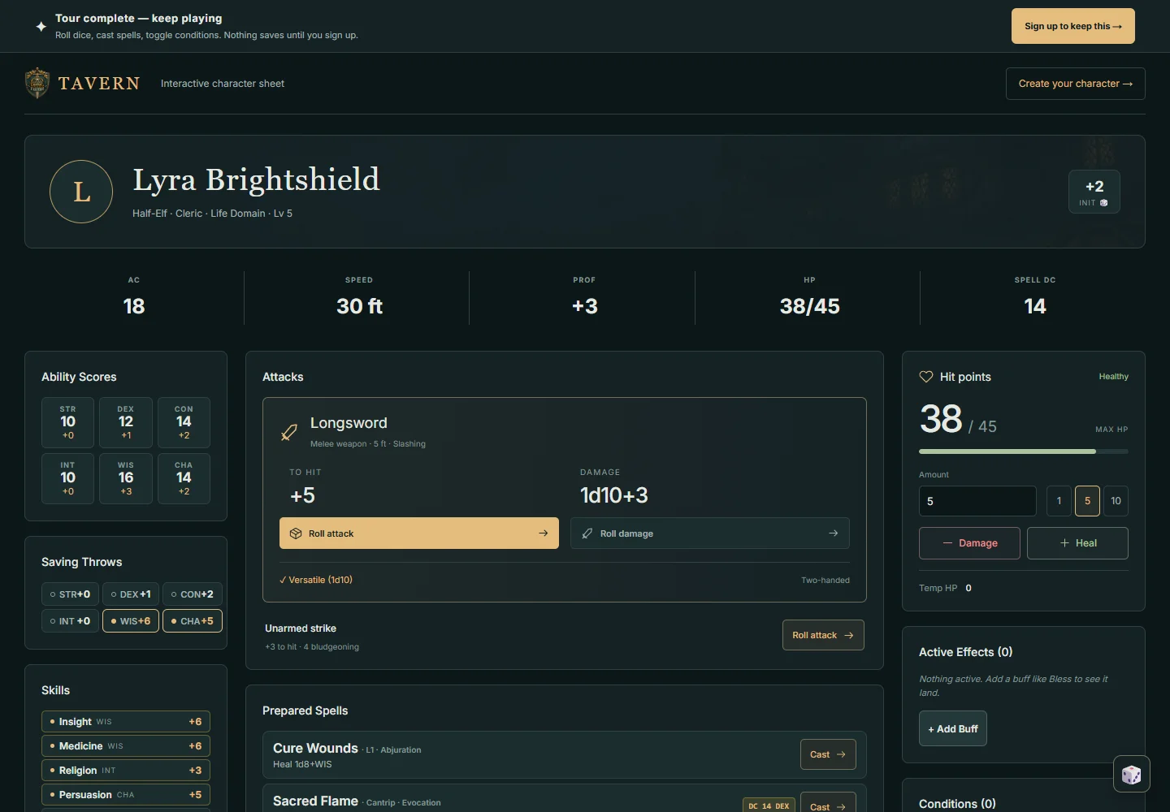Viewport: 1170px width, 812px height.
Task: Click the hit points health bar
Action: pyautogui.click(x=1024, y=451)
